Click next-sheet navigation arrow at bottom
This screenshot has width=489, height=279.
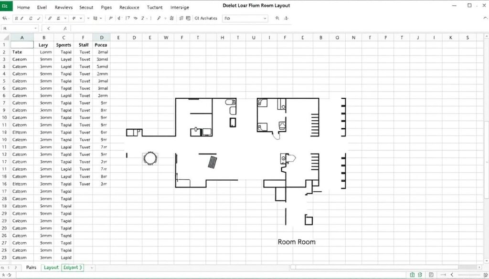pyautogui.click(x=16, y=268)
